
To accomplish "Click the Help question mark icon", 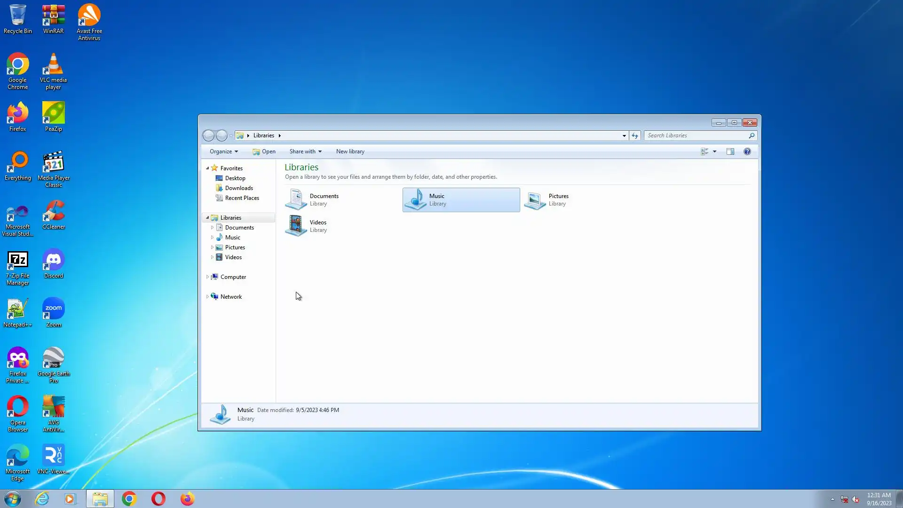I will 747,151.
